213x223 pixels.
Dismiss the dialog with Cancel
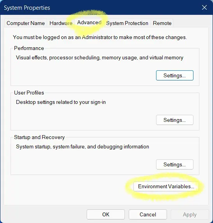click(x=148, y=214)
